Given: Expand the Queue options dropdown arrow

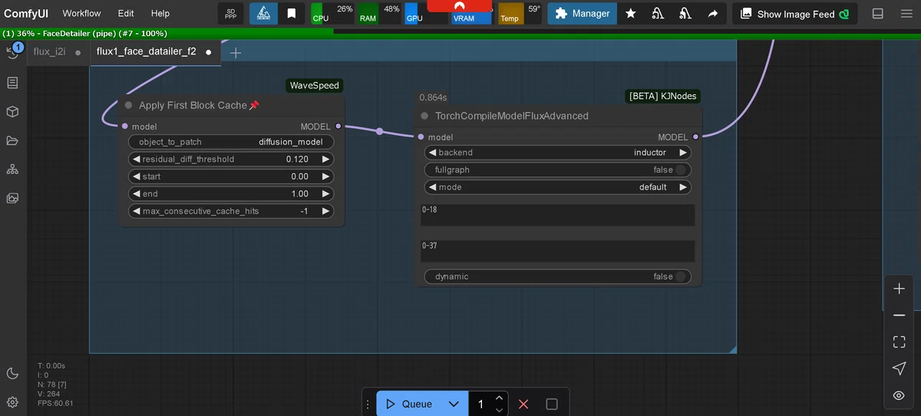Looking at the screenshot, I should point(454,404).
